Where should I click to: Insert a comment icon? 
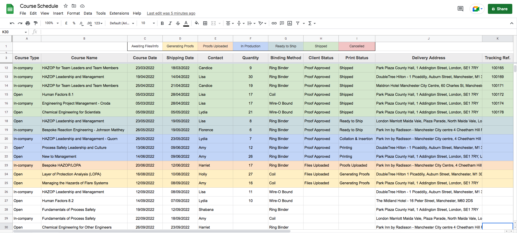point(282,23)
